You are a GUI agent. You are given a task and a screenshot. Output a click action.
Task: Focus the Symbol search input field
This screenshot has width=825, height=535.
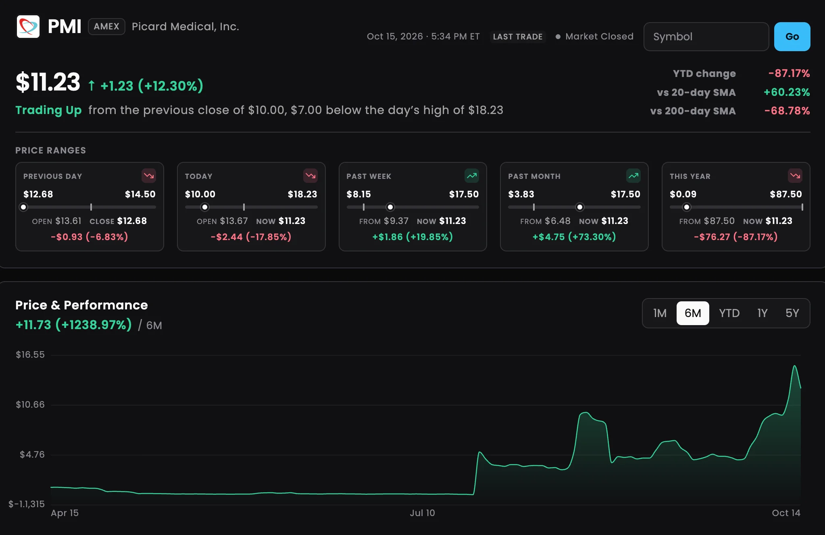706,37
